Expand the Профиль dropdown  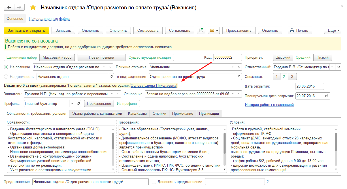coord(73,104)
